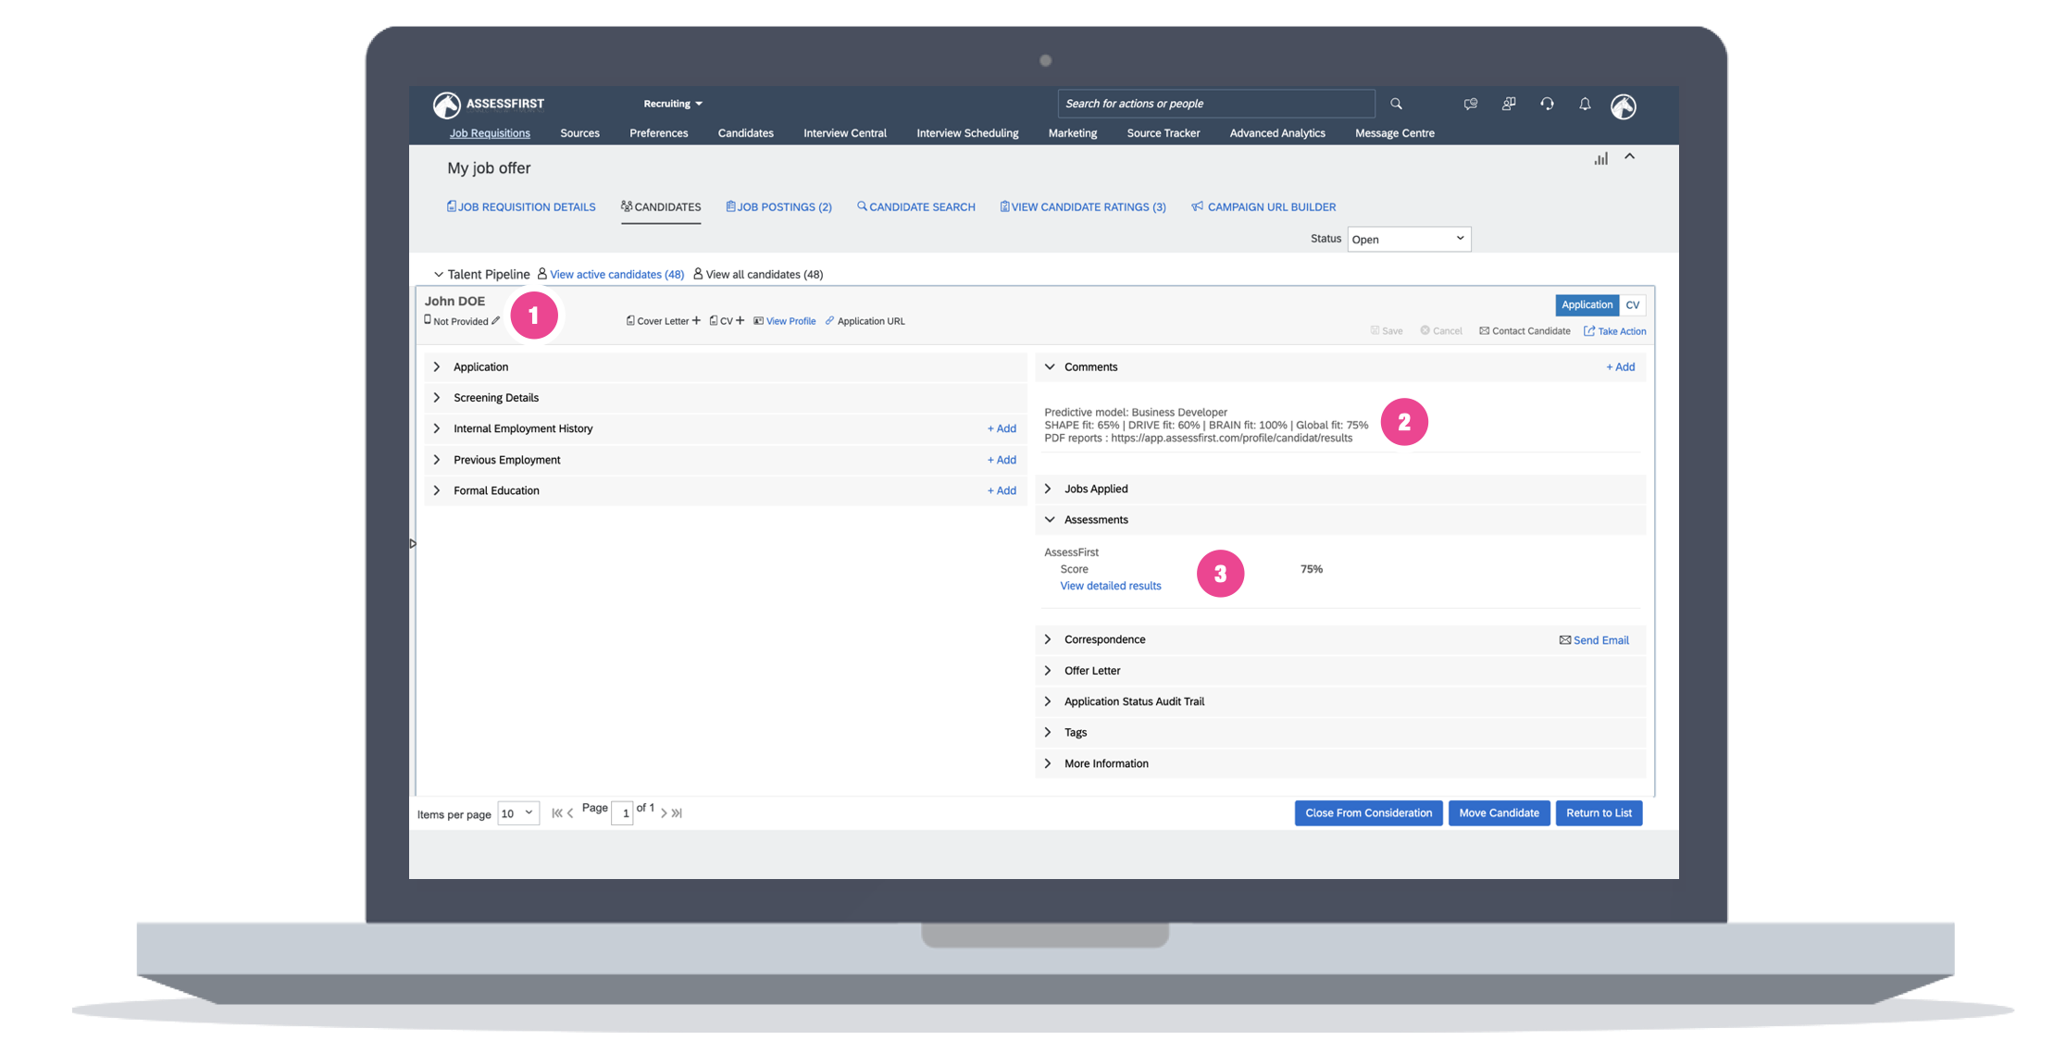The width and height of the screenshot is (2066, 1053).
Task: Click the Move Candidate button
Action: coord(1499,813)
